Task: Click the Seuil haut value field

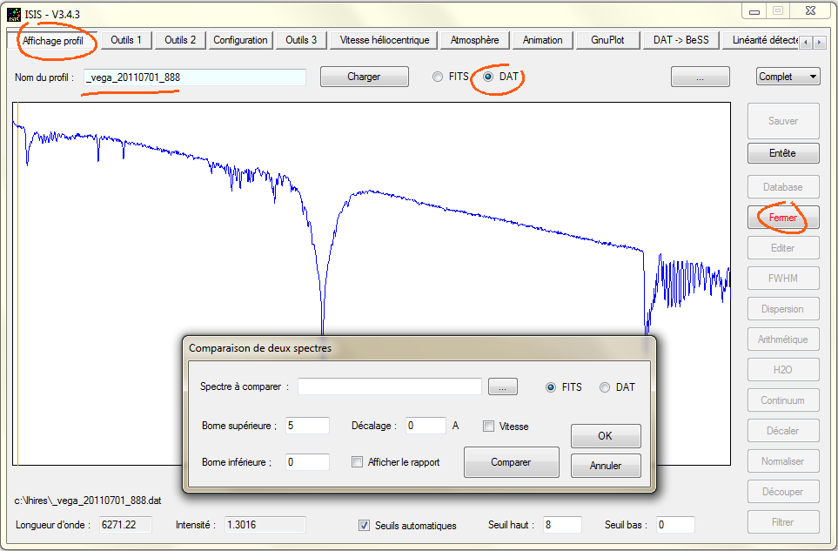Action: (x=561, y=525)
